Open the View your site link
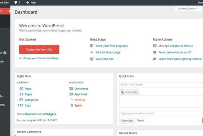Image resolution: width=203 pixels, height=136 pixels. pos(104,59)
